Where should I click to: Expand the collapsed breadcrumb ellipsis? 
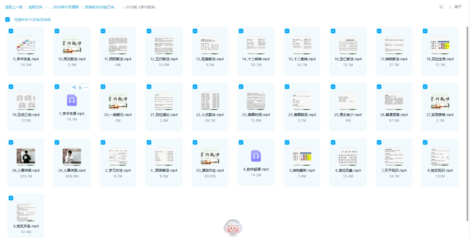point(50,7)
